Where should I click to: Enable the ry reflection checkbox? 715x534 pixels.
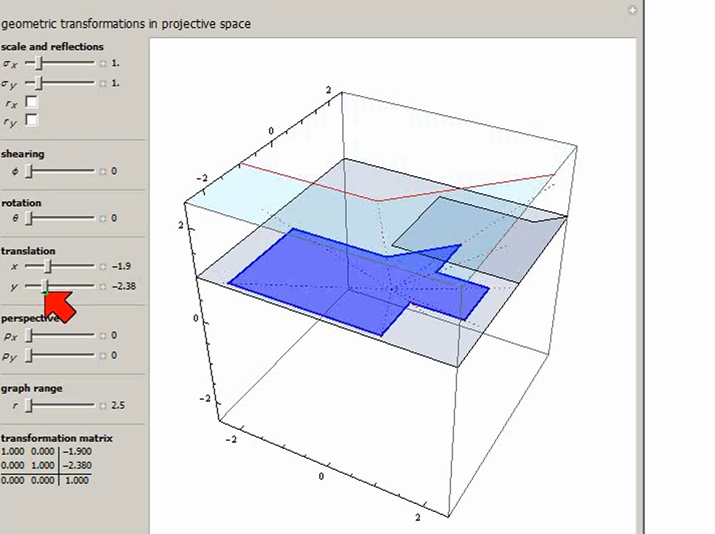(x=31, y=120)
